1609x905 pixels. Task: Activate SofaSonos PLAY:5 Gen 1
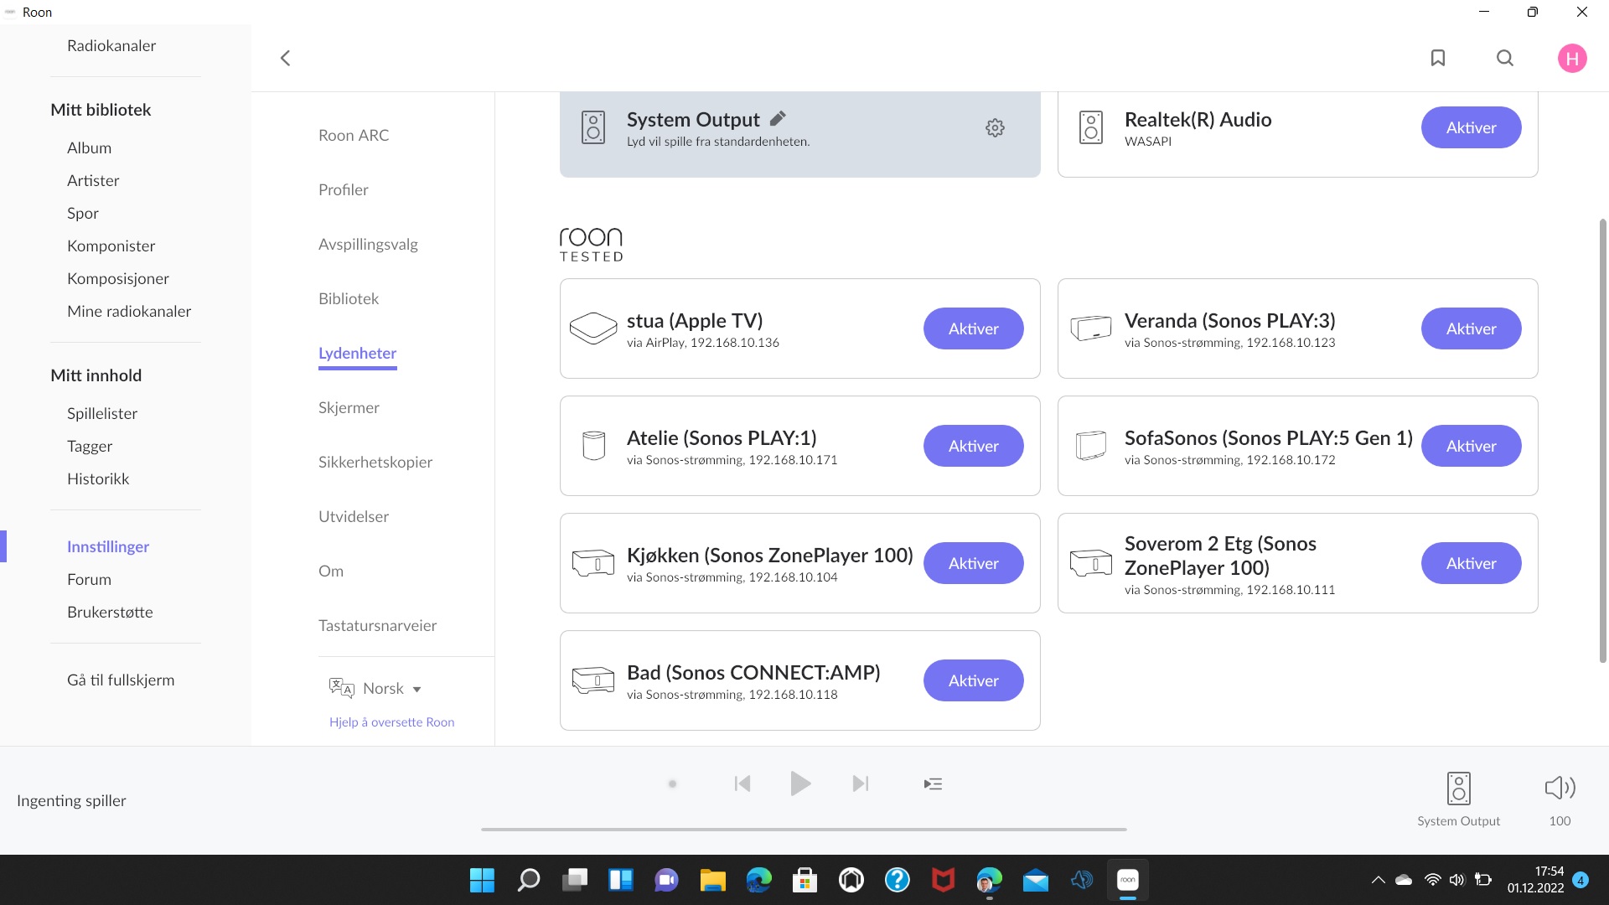pos(1471,446)
